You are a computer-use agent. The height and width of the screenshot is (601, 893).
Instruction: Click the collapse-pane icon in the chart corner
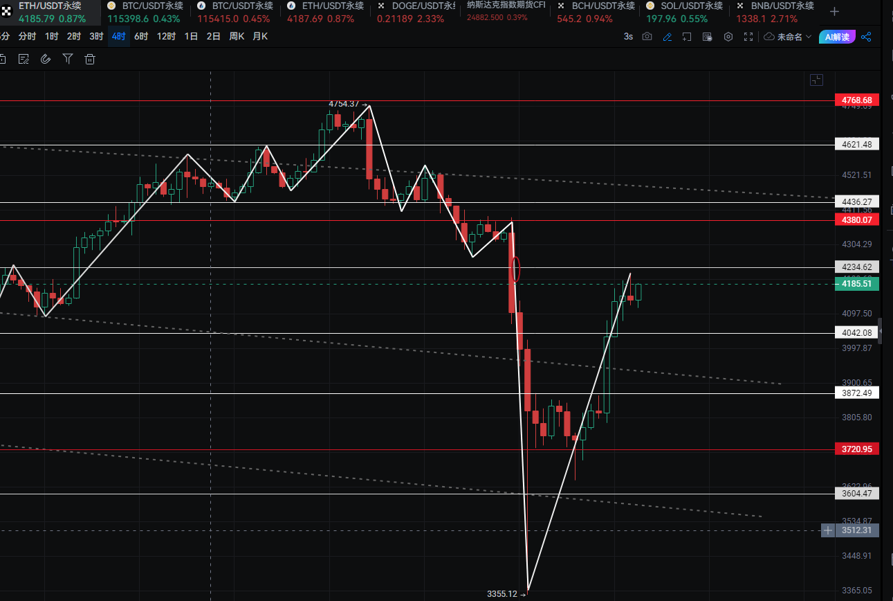click(817, 80)
